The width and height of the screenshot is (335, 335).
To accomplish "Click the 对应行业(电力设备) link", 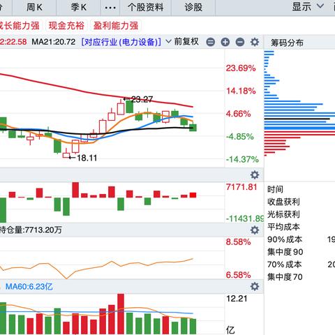I will point(121,42).
